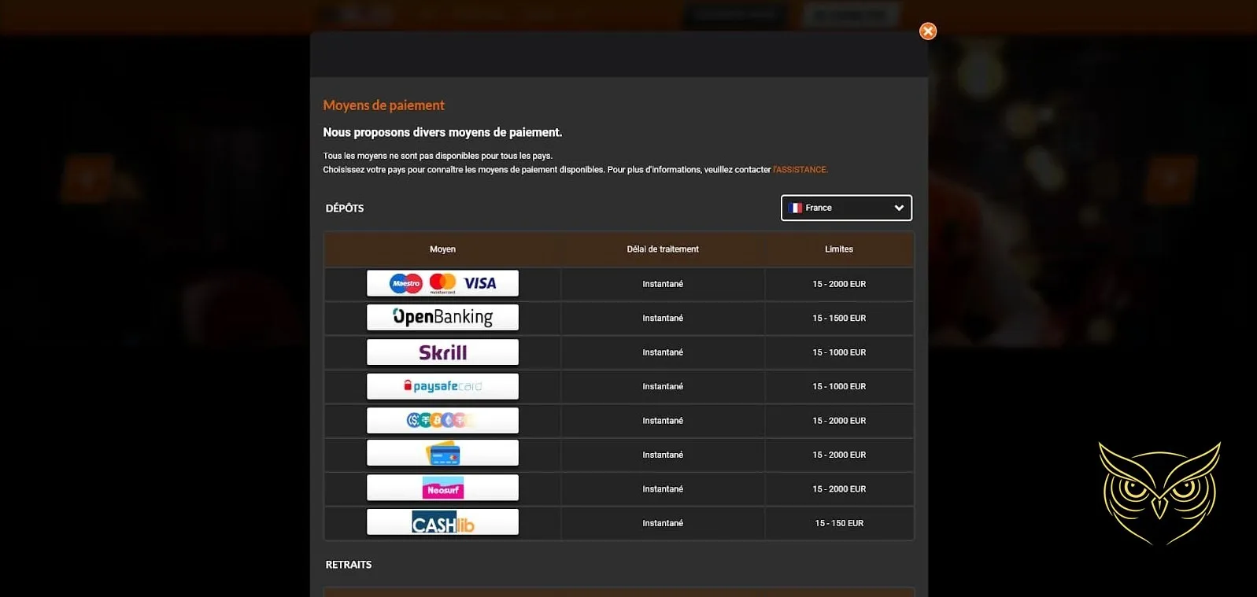Click the Délai de traitement column header
The image size is (1257, 597).
point(663,249)
